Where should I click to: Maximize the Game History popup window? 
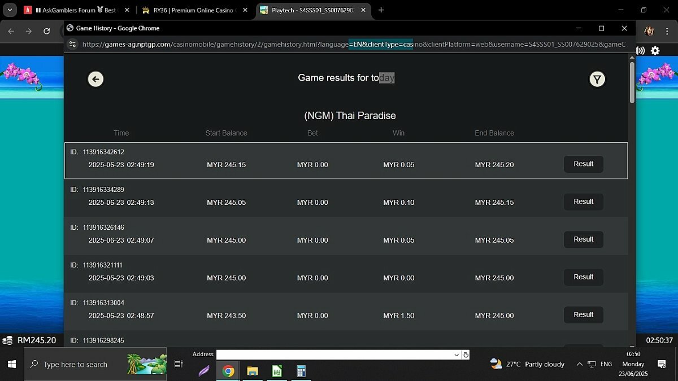point(601,28)
